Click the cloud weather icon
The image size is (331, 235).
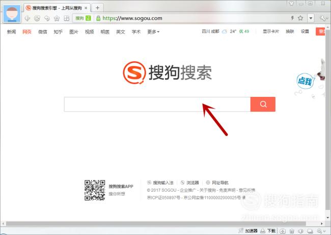tap(225, 32)
